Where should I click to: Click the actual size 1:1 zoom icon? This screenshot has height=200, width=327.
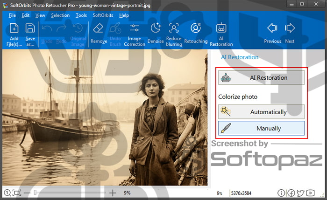point(7,193)
